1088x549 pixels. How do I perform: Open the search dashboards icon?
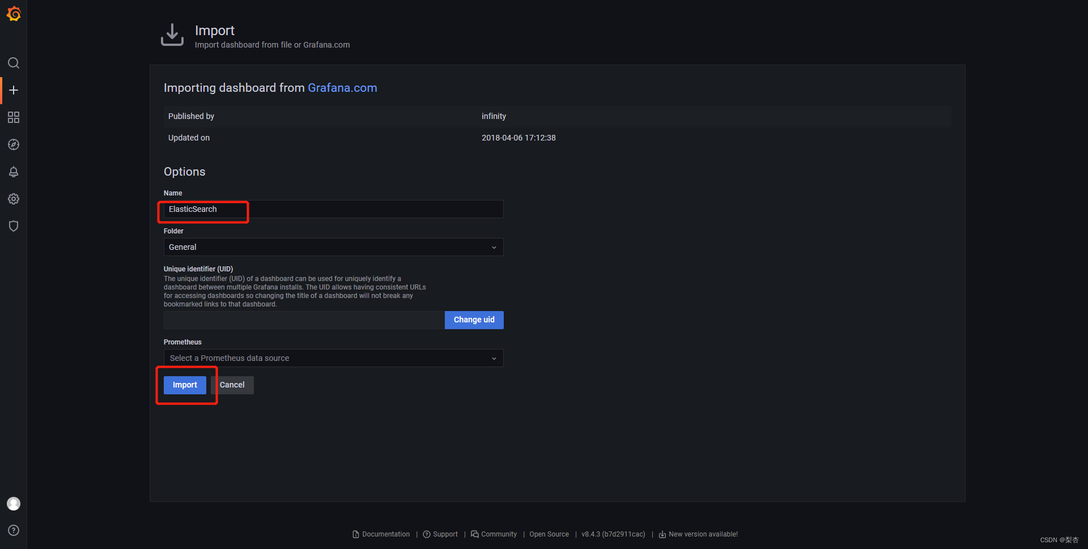click(x=14, y=63)
